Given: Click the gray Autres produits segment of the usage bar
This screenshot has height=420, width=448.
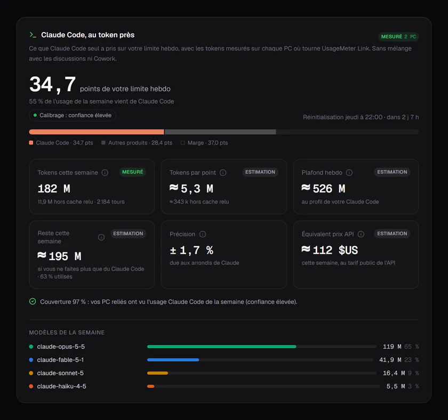Looking at the screenshot, I should [x=220, y=132].
